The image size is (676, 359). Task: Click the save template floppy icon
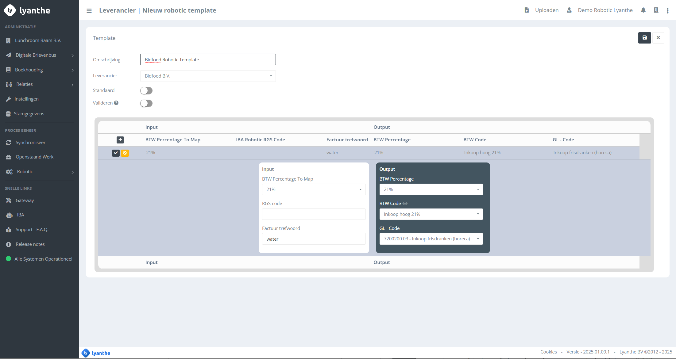[x=644, y=38]
